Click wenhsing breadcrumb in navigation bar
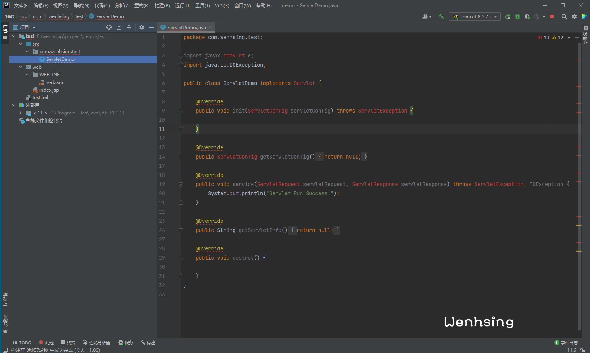 [x=59, y=16]
